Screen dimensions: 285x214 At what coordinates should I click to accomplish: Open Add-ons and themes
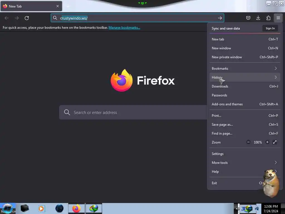[x=245, y=104]
